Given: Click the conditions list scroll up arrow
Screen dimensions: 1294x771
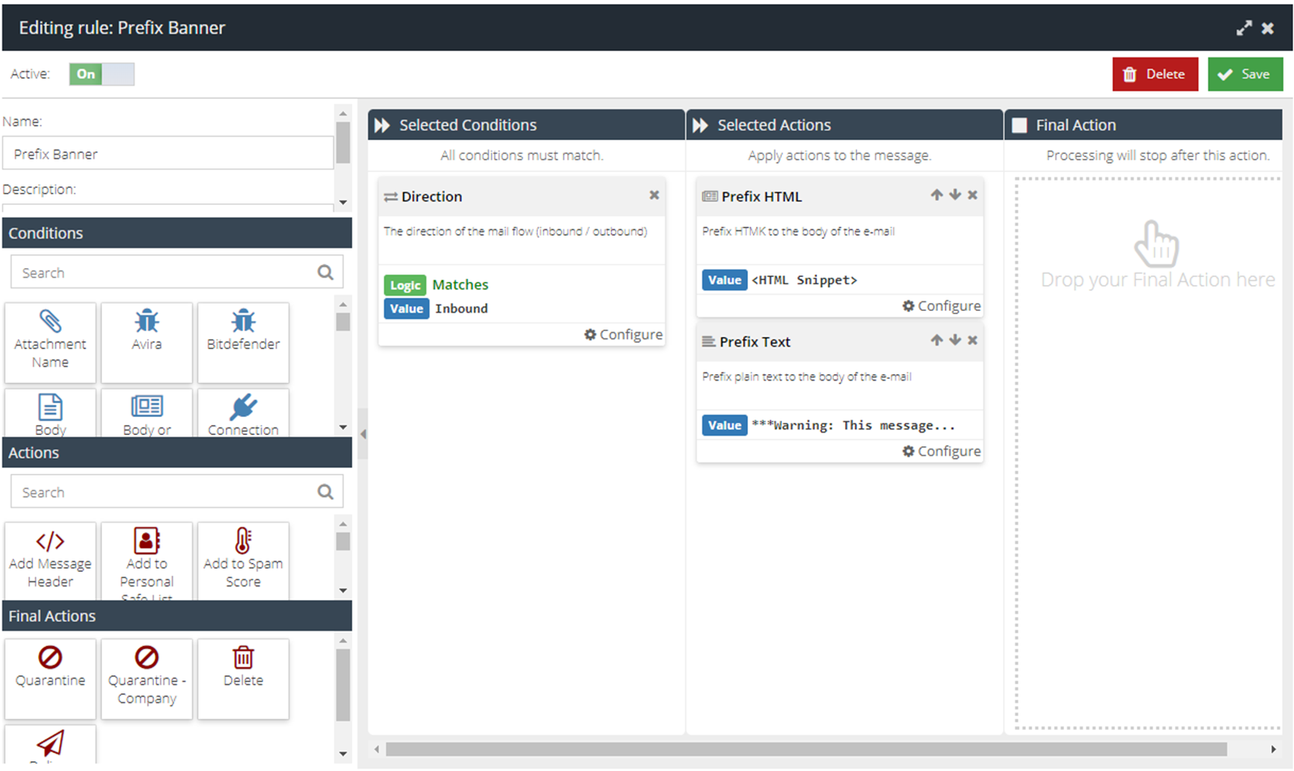Looking at the screenshot, I should [343, 305].
